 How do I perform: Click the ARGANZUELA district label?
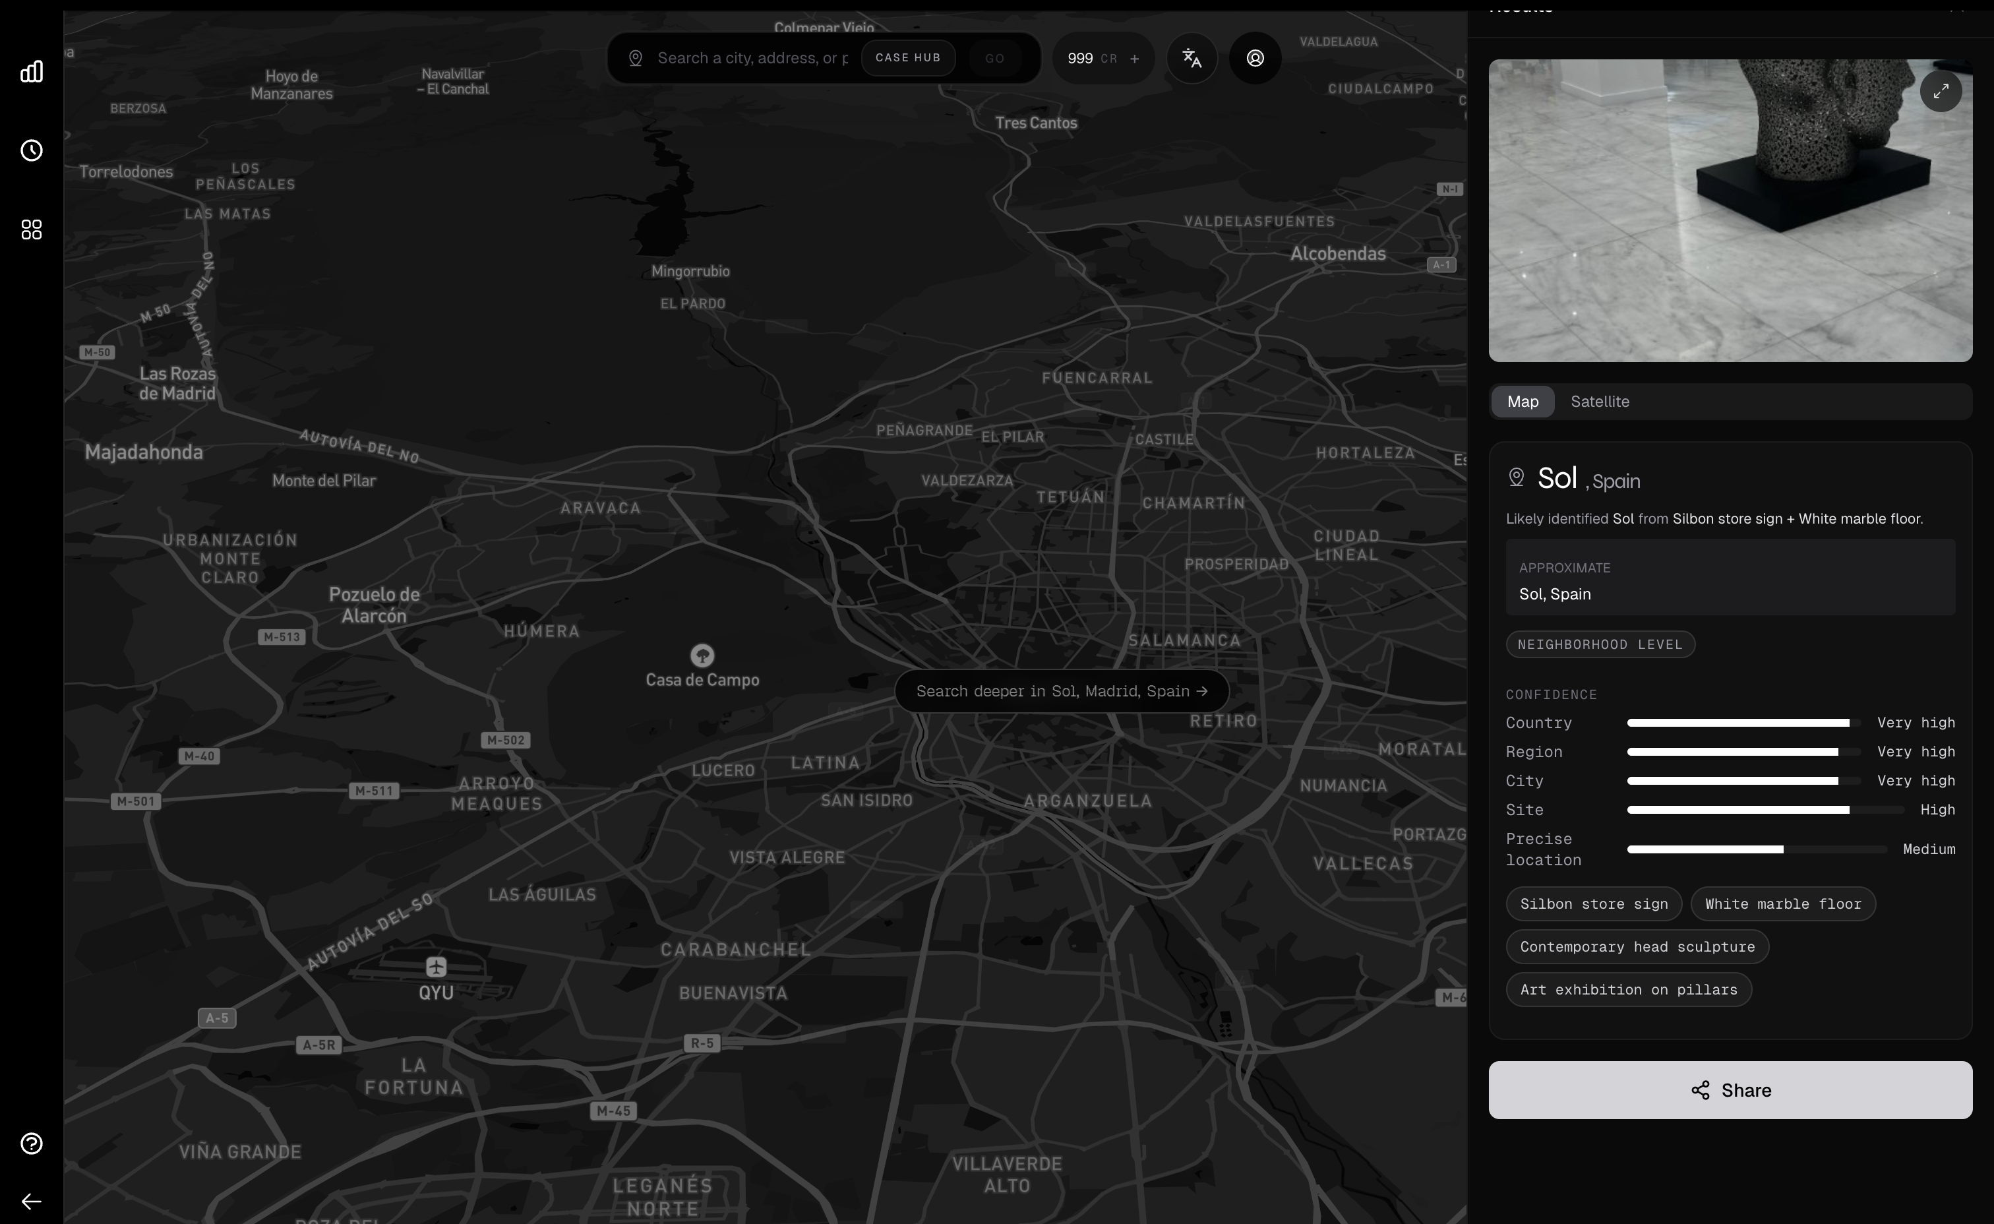(x=1087, y=801)
